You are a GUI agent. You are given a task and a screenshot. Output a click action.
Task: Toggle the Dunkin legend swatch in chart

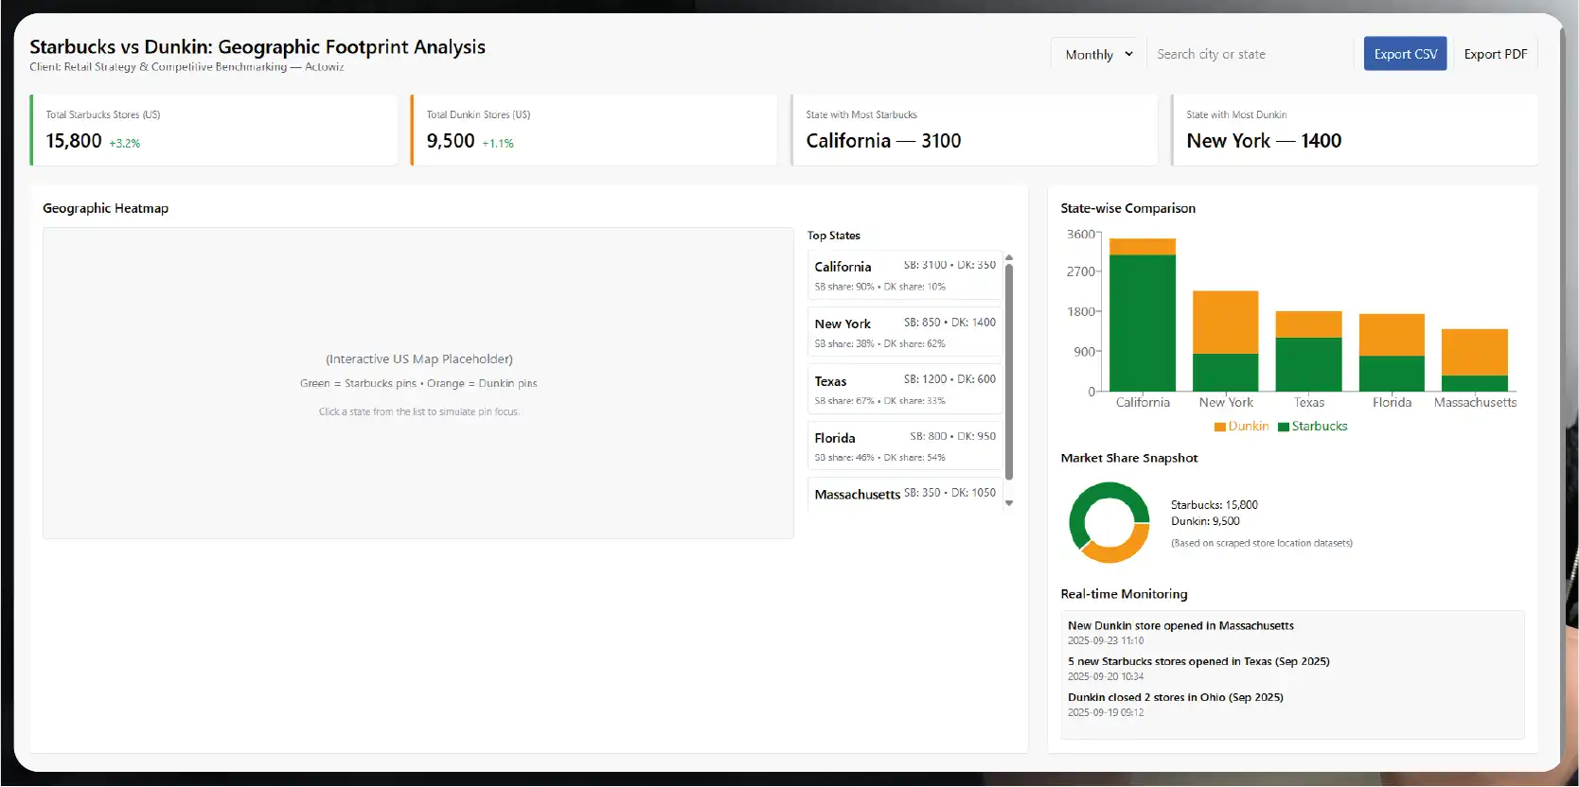click(1220, 428)
